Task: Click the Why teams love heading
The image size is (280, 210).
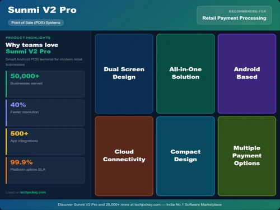Action: 32,45
